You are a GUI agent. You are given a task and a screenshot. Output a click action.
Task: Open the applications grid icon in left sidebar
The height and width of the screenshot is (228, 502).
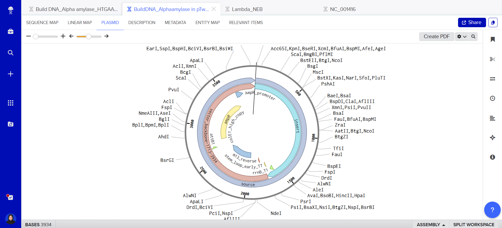click(x=10, y=103)
